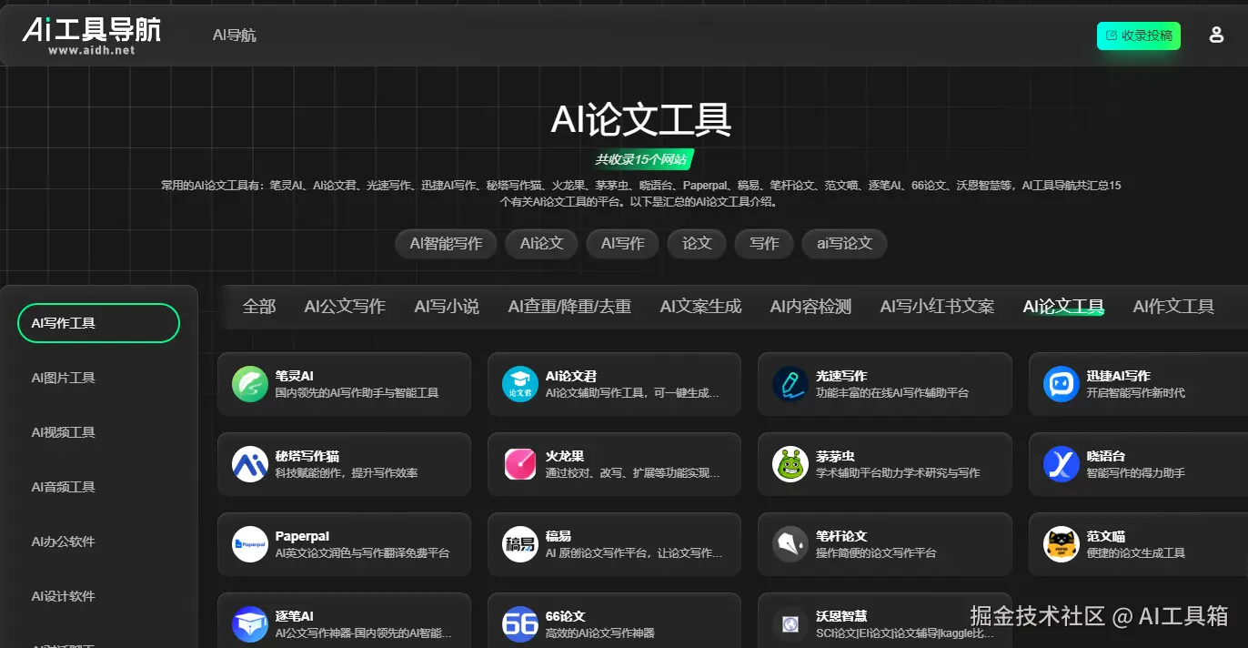Open the 秘塔写作猫 card title
The height and width of the screenshot is (648, 1248).
(307, 456)
